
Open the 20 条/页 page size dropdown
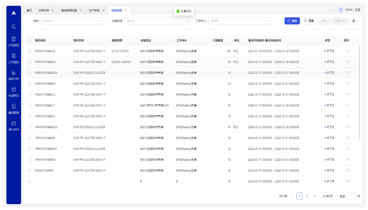point(329,196)
